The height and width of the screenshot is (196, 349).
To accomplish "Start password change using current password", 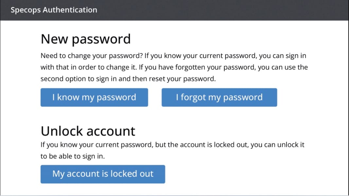I will (x=94, y=97).
